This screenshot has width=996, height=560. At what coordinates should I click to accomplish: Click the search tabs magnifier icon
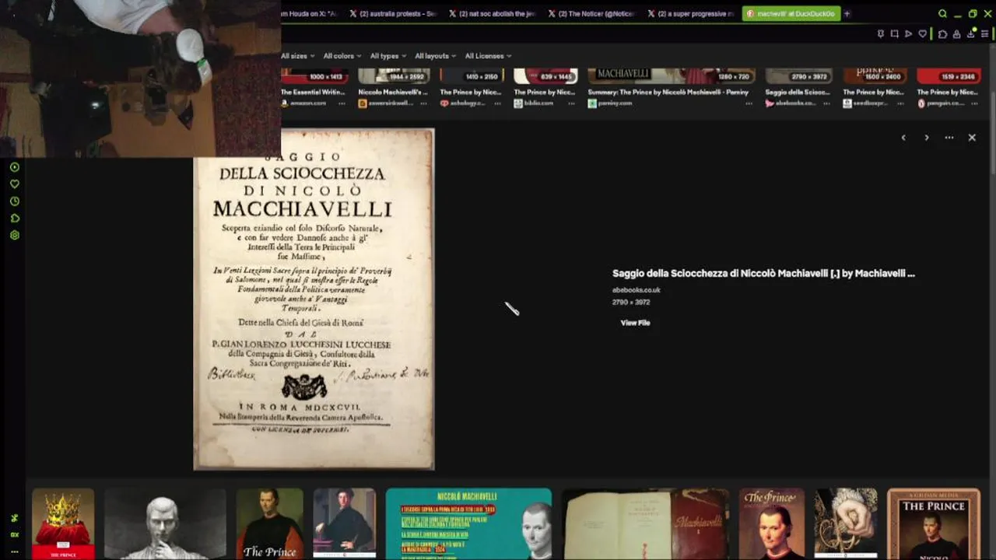point(942,13)
